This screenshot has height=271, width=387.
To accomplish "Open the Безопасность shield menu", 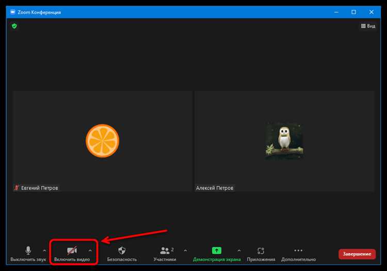I will 122,254.
